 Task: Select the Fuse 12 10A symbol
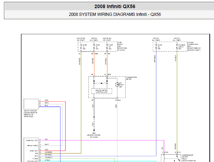point(81,47)
